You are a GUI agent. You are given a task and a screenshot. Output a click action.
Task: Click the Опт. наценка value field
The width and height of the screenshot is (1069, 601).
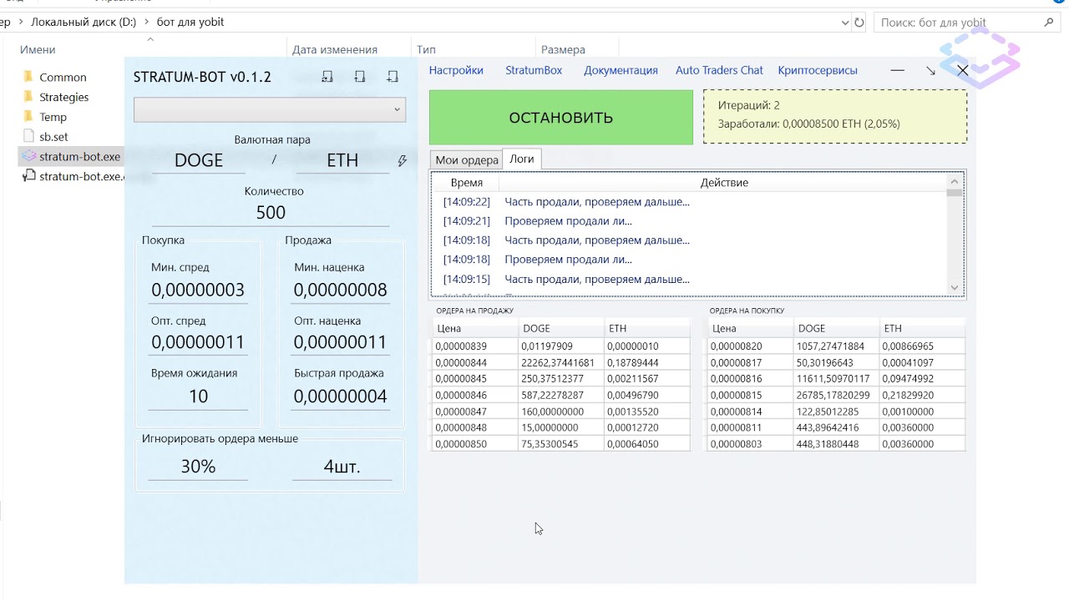pos(341,343)
